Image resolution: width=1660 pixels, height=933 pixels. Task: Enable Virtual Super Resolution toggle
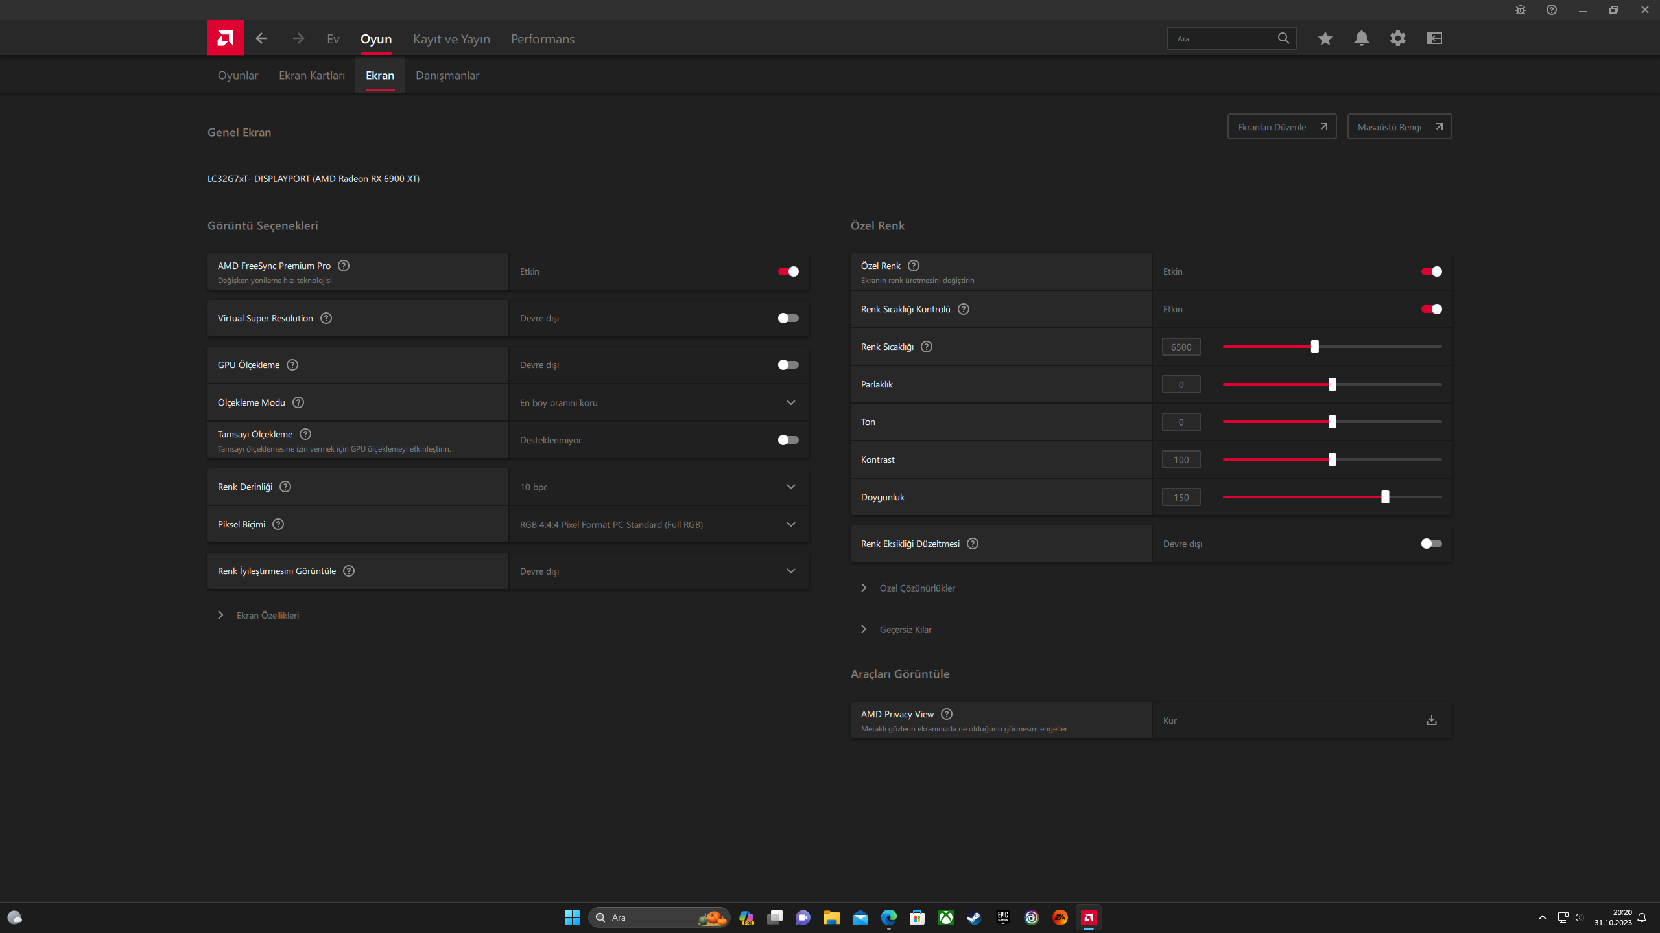point(788,318)
